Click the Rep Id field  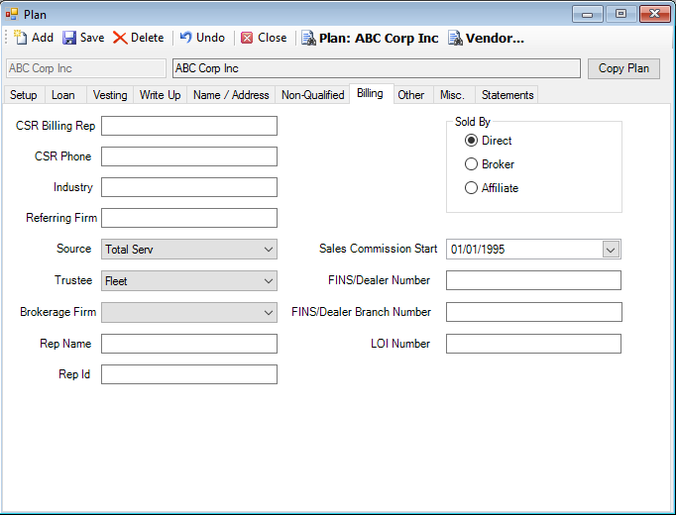pos(189,374)
